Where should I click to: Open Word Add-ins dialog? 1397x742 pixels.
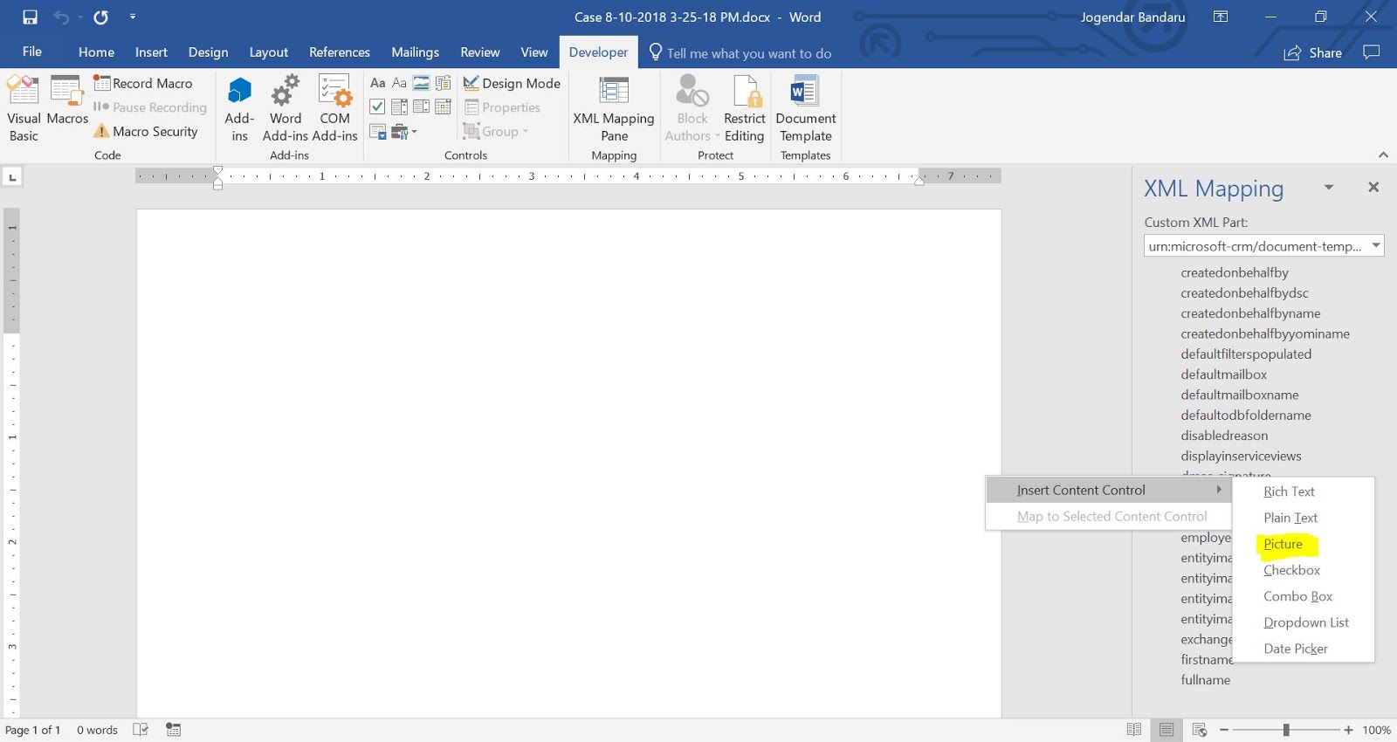286,108
